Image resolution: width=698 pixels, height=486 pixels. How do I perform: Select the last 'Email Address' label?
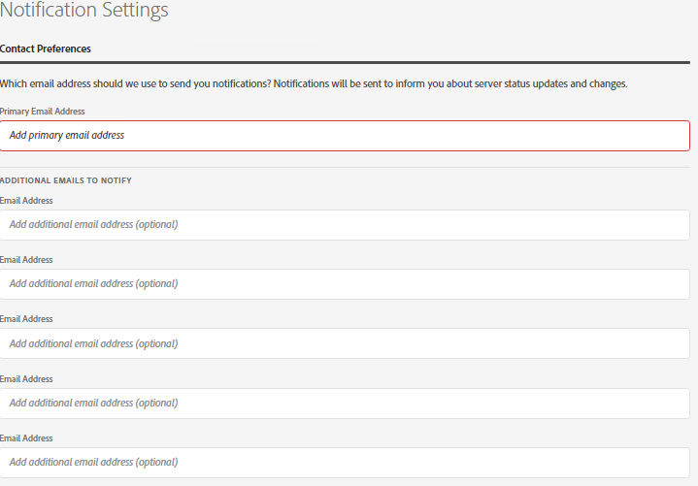click(26, 438)
